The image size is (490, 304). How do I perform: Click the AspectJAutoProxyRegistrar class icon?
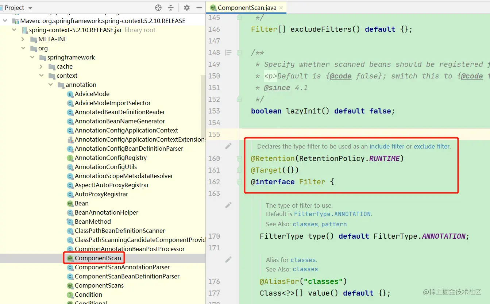click(70, 185)
